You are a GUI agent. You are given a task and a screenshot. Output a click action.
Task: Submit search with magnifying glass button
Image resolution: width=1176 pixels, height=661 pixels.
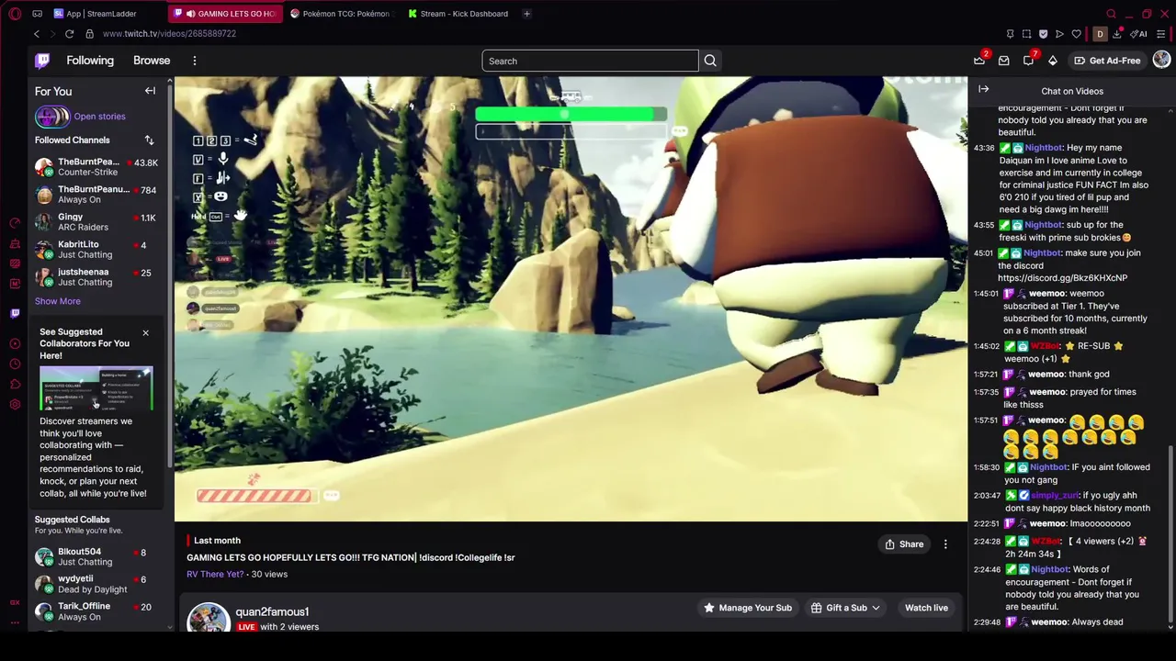coord(710,61)
